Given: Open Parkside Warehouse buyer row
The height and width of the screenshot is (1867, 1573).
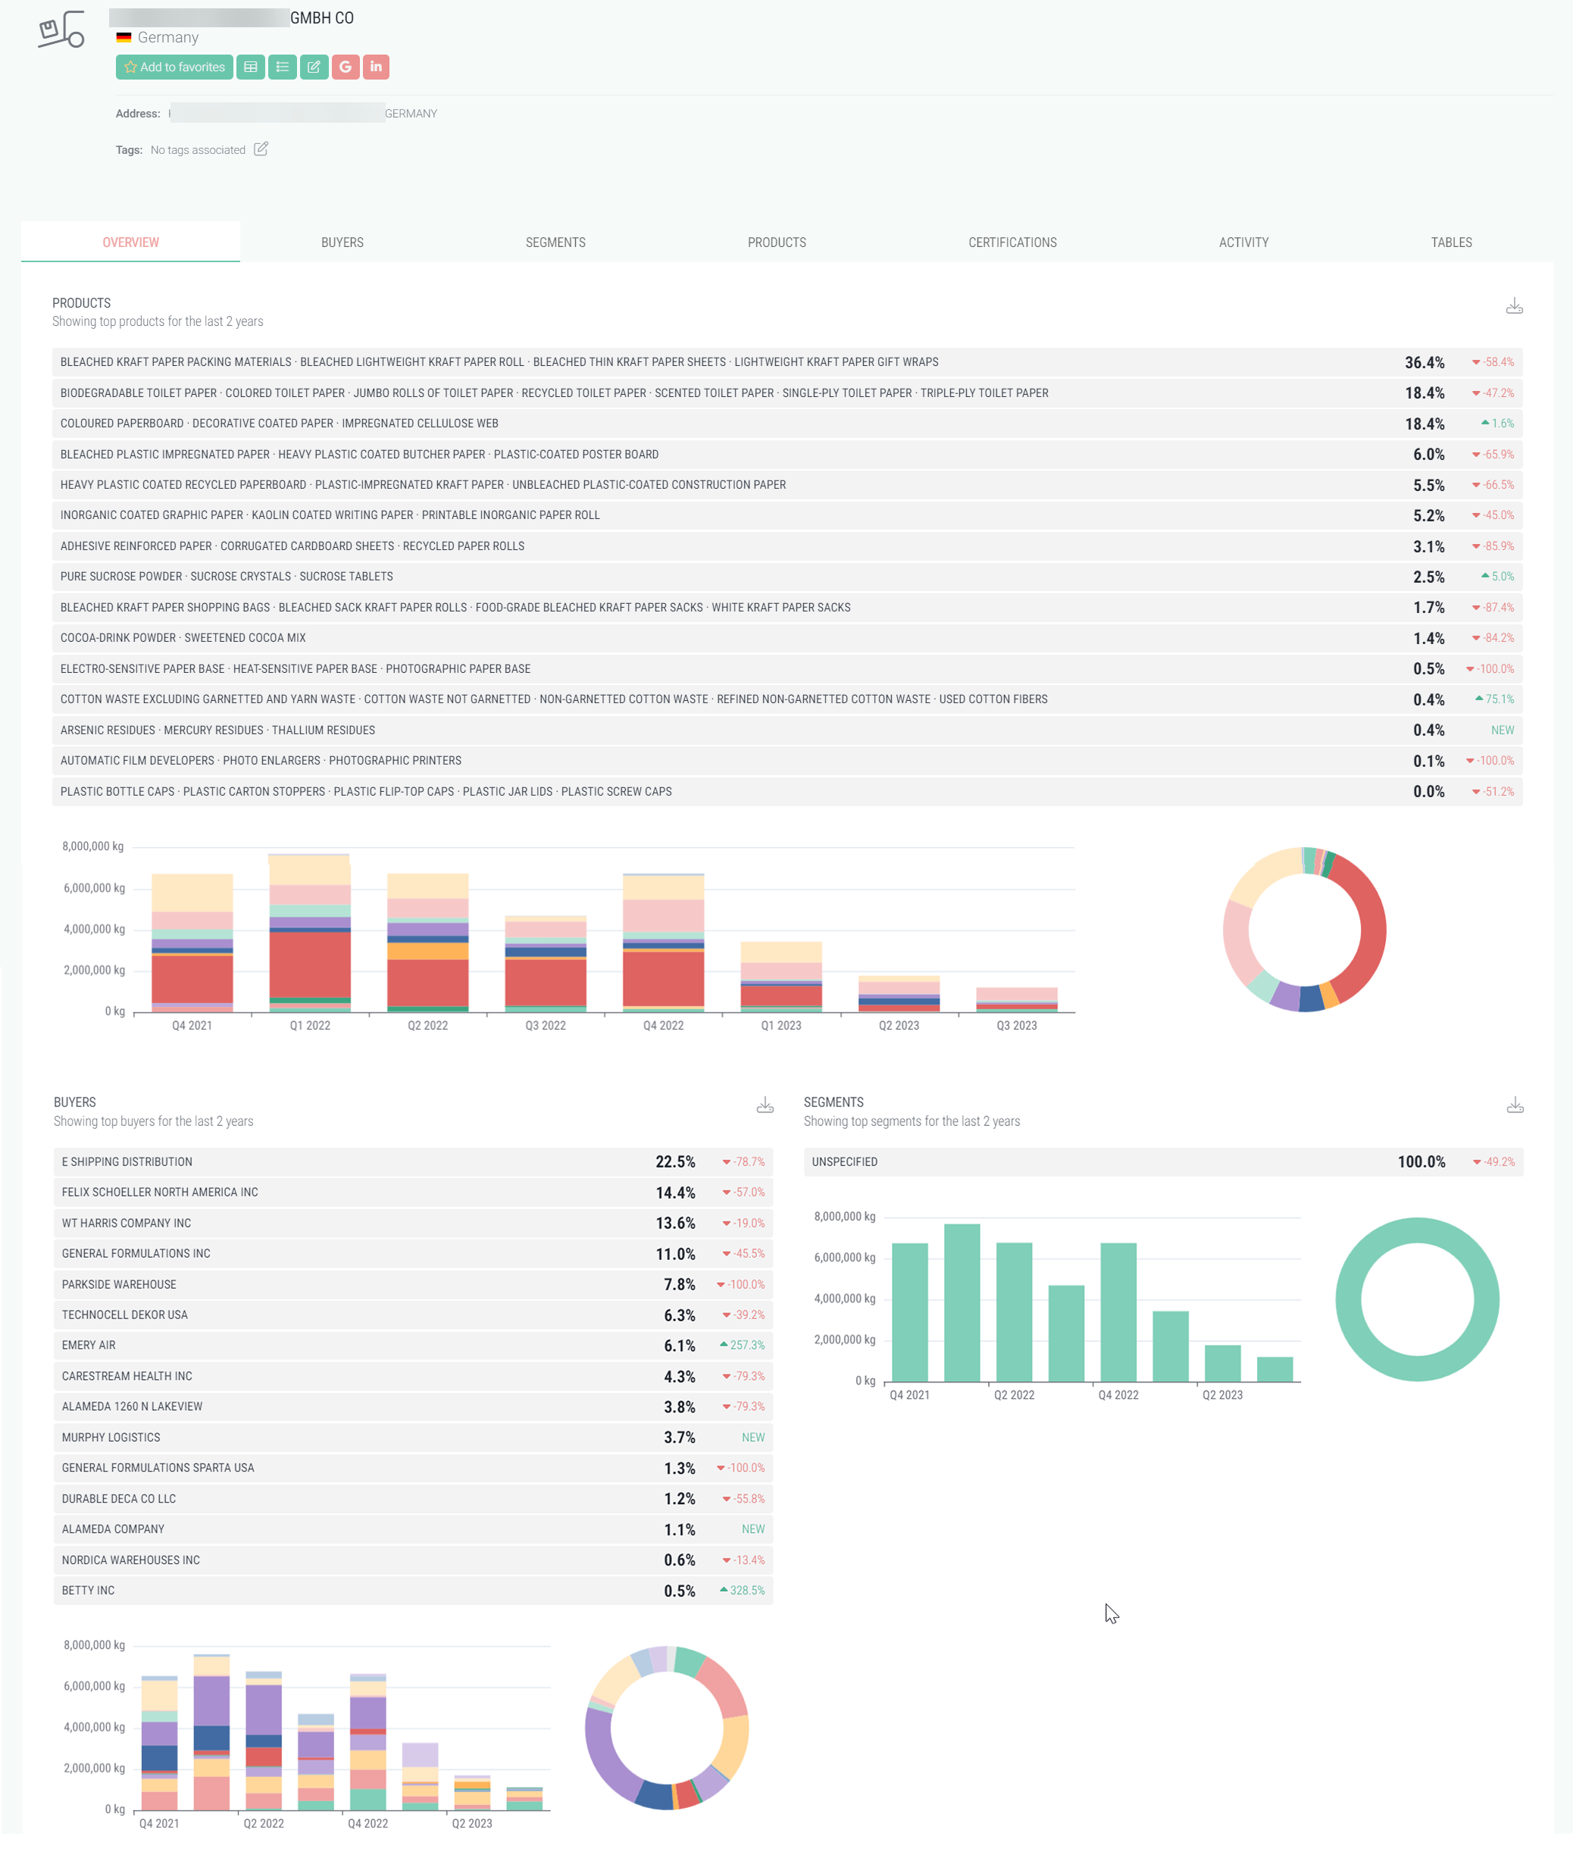Looking at the screenshot, I should coord(413,1285).
